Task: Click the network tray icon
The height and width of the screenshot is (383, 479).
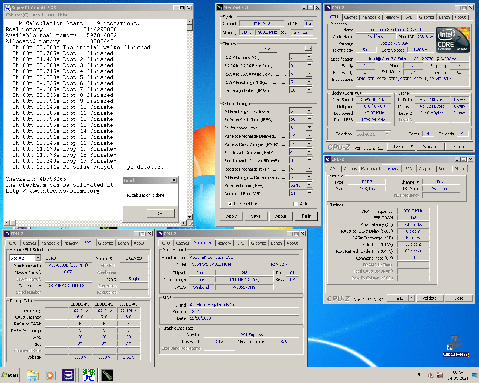Action: click(x=440, y=375)
